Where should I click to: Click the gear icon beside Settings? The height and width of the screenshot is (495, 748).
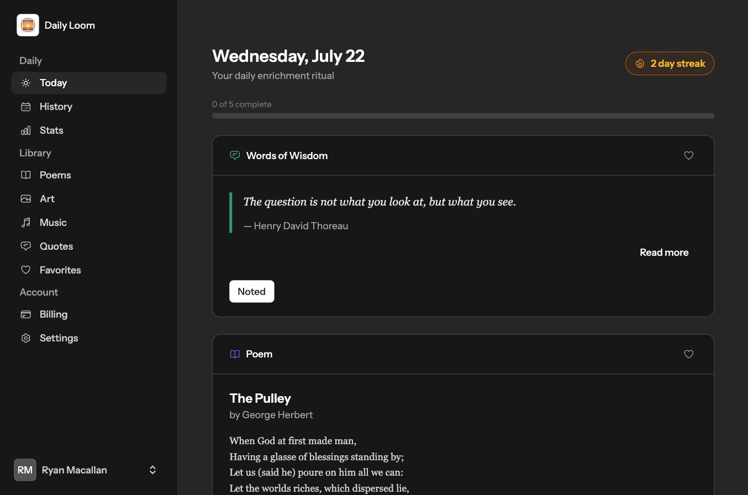click(26, 338)
